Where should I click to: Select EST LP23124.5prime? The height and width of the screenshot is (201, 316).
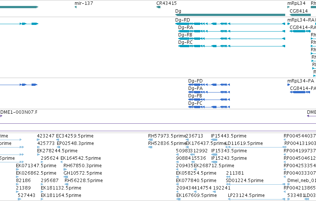[x=246, y=195]
